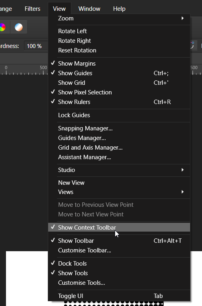Turn off Dock Tools
202x306 pixels.
click(x=119, y=264)
